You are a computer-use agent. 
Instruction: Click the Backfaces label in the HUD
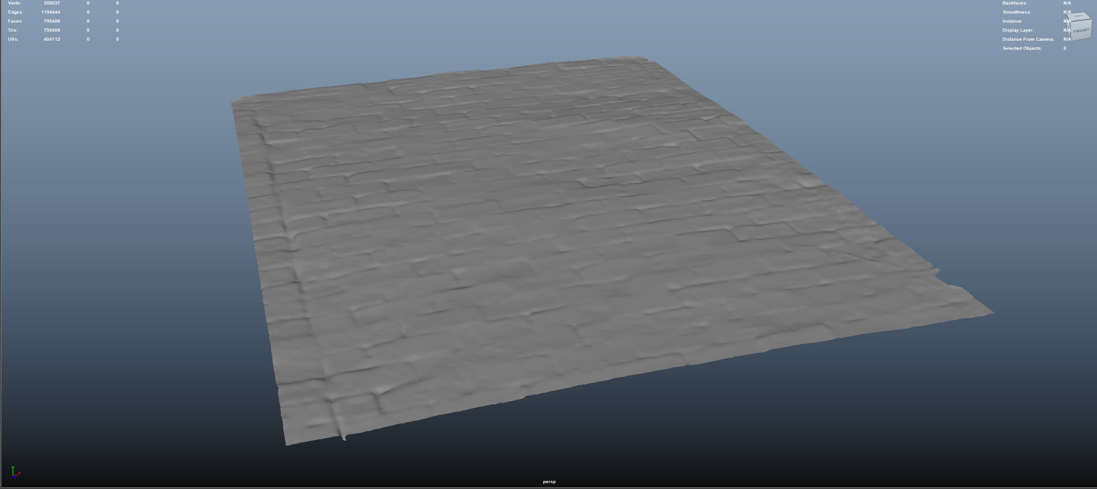1015,3
